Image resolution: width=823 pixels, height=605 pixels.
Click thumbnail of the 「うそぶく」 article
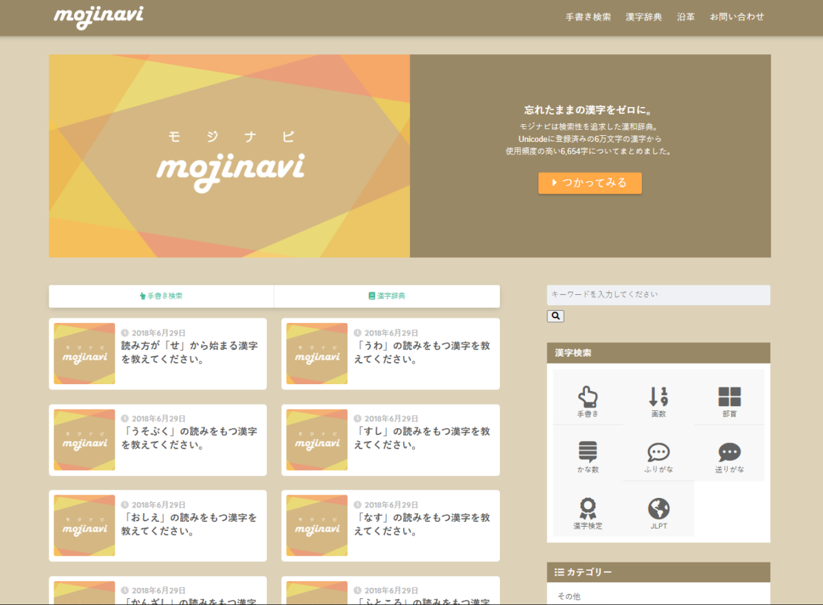pyautogui.click(x=84, y=440)
